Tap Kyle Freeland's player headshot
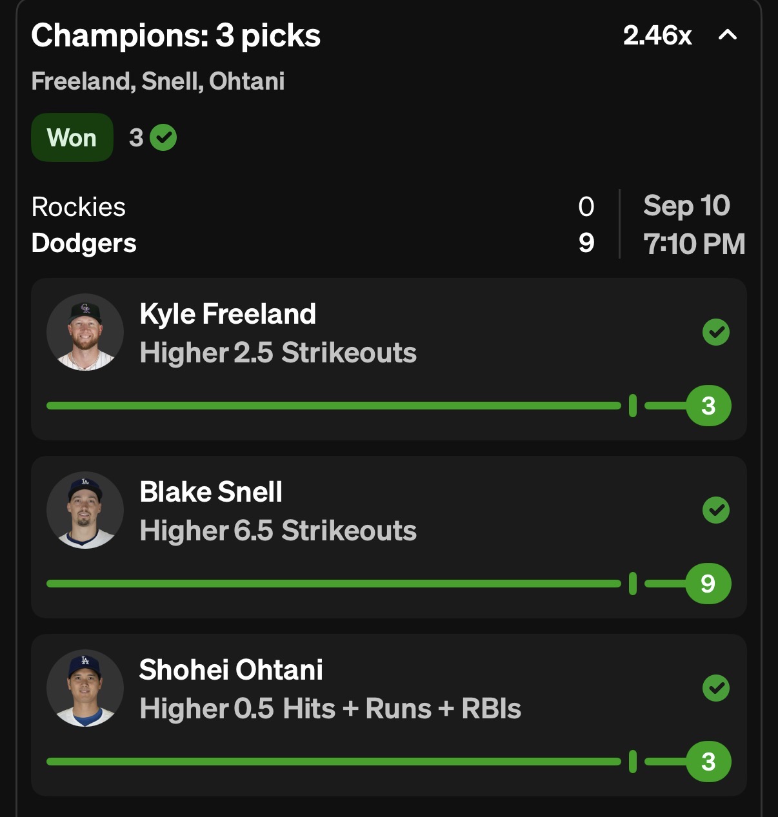Screen dimensions: 778x817 pos(85,332)
